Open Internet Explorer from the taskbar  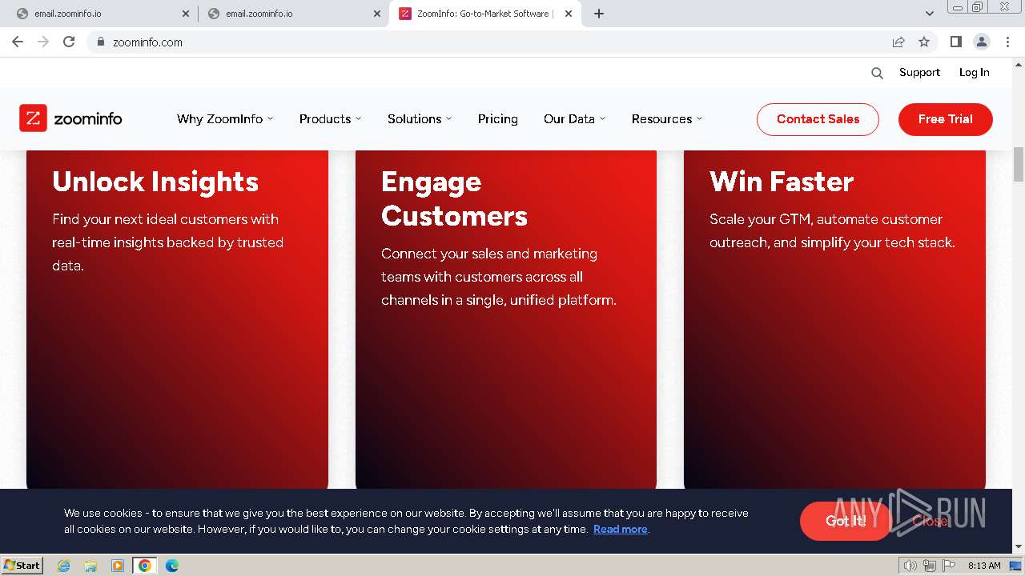click(x=64, y=566)
